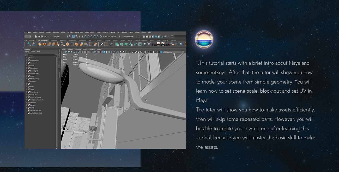This screenshot has height=172, width=339.
Task: Open the Windows menu
Action: (56, 33)
